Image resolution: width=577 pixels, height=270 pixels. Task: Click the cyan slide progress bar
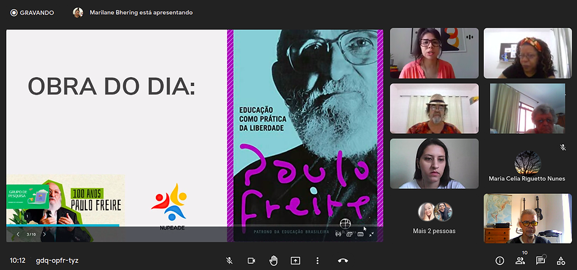click(x=63, y=225)
